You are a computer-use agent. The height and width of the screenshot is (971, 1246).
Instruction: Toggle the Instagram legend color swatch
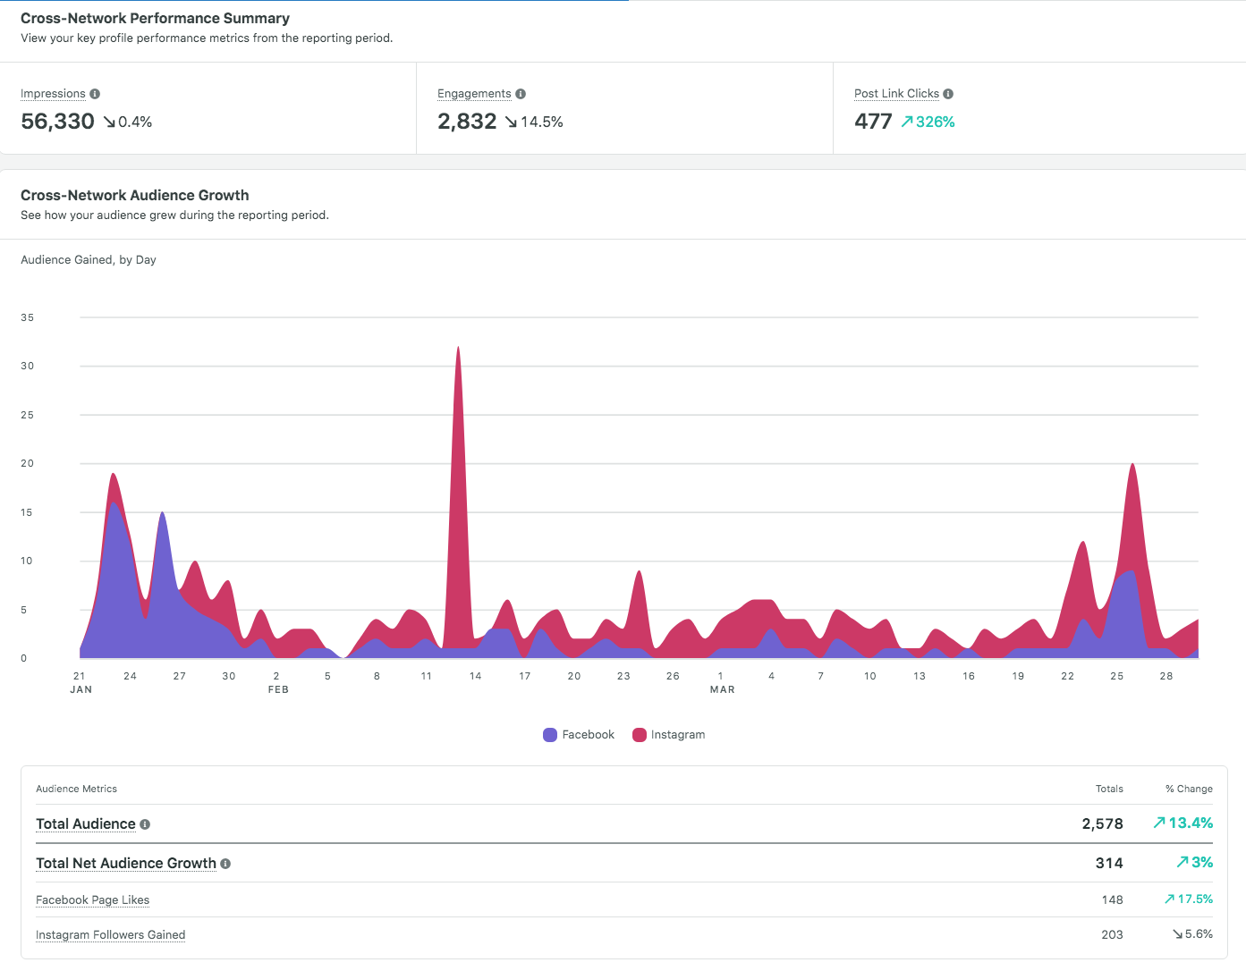pyautogui.click(x=640, y=735)
